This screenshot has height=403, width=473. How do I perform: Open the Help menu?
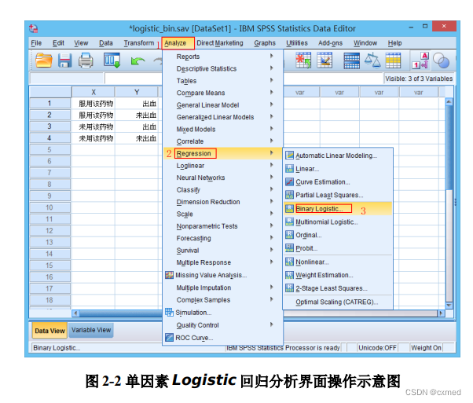pos(394,43)
